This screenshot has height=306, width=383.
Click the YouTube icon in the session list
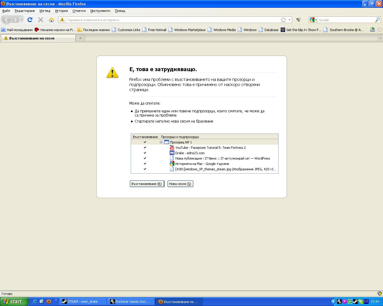[x=172, y=147]
